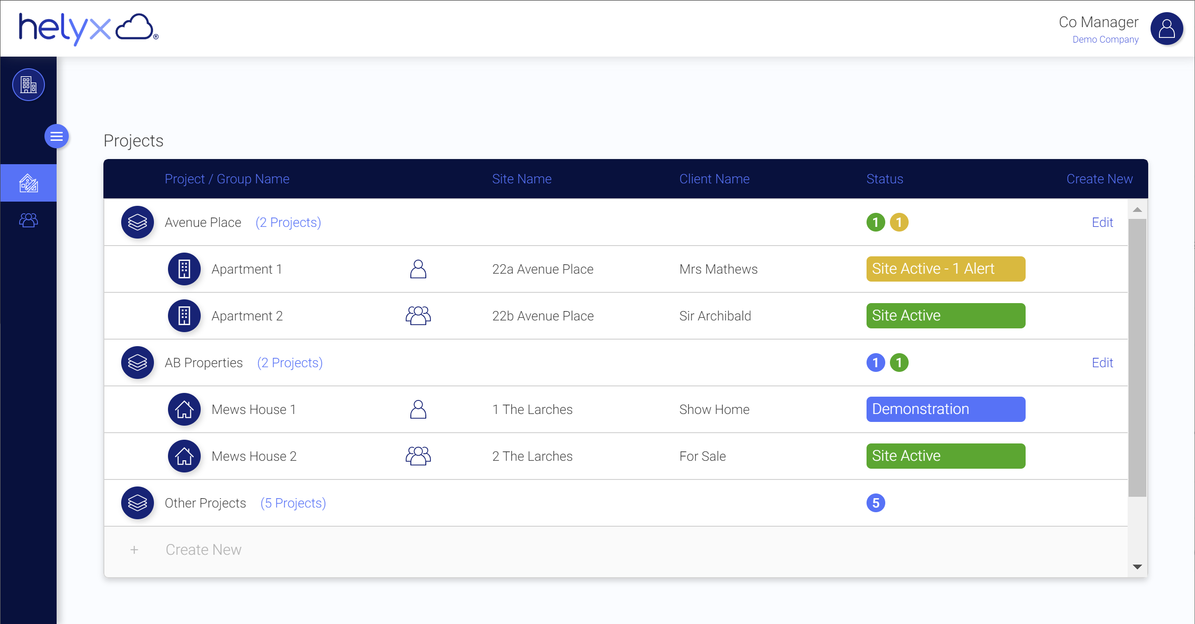This screenshot has width=1195, height=624.
Task: Sort by Client Name column header
Action: click(x=714, y=179)
